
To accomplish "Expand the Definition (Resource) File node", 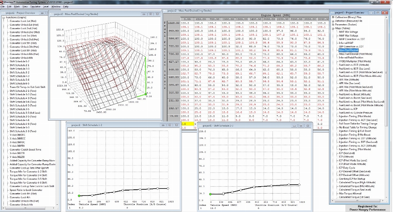I will tap(333, 21).
